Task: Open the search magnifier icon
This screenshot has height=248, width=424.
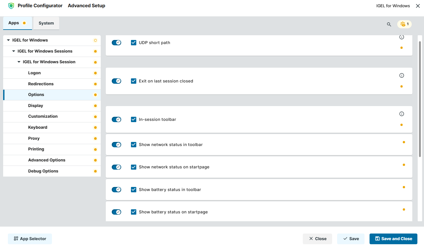Action: 389,24
